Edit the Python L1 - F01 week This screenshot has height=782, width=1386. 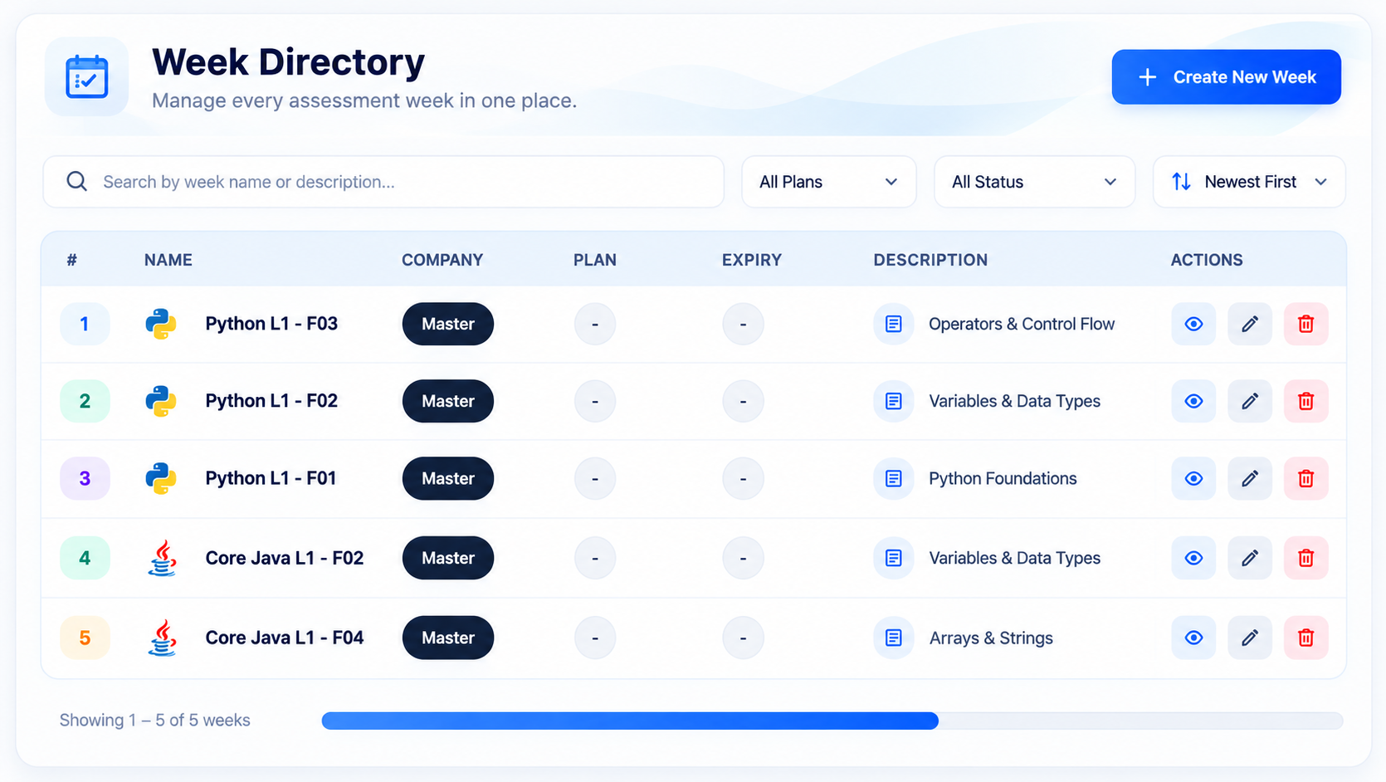[x=1250, y=478]
